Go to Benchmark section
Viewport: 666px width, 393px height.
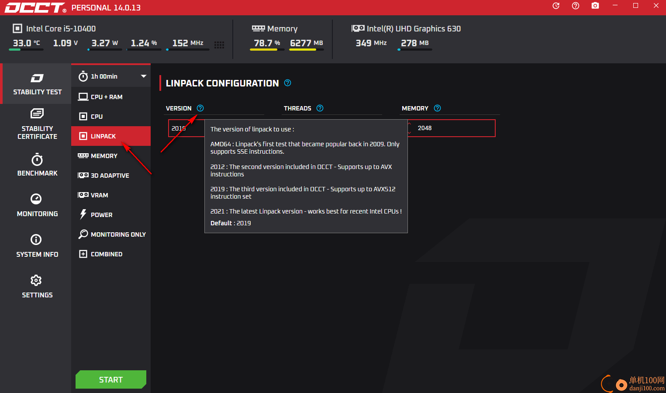pyautogui.click(x=37, y=165)
